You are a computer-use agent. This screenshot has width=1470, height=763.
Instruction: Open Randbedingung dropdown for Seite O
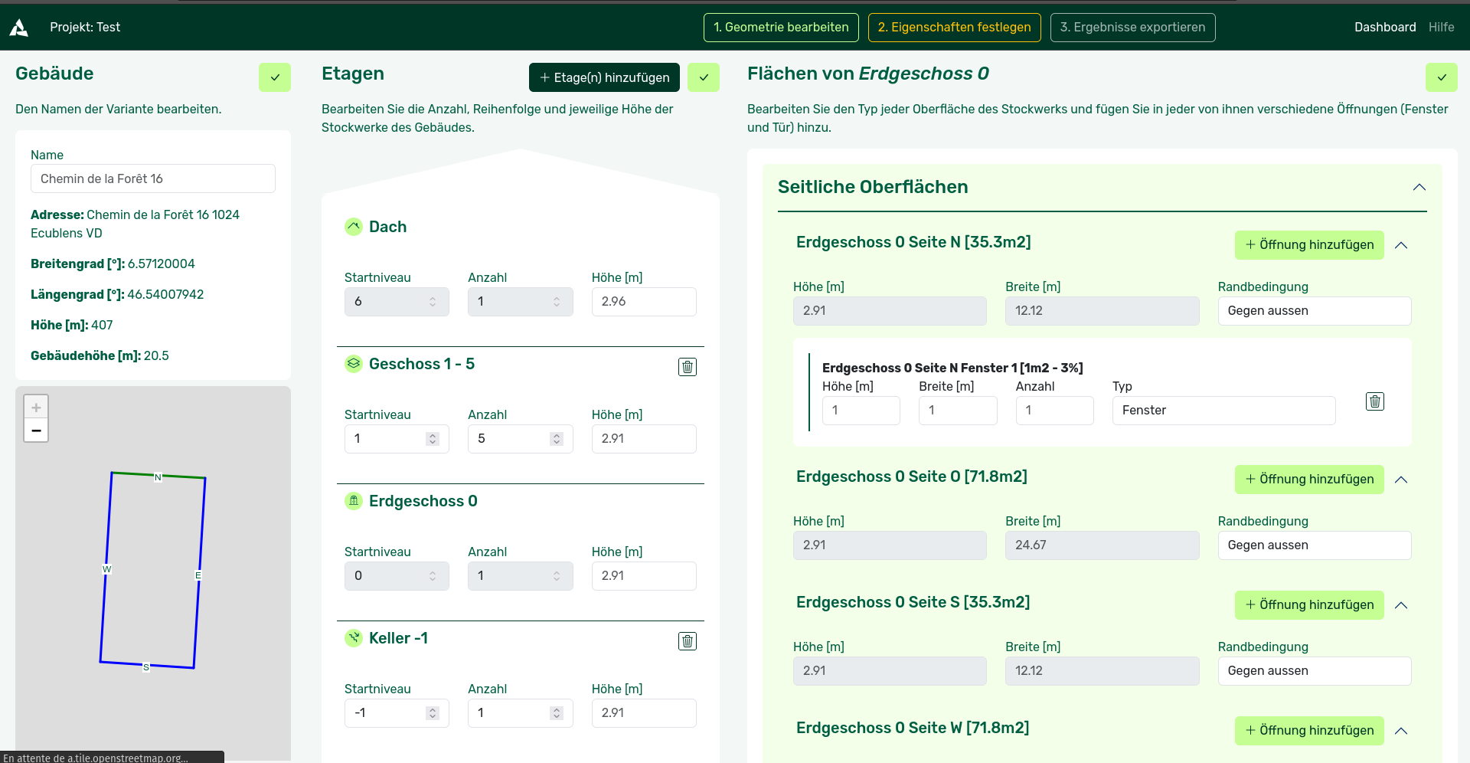click(1315, 545)
